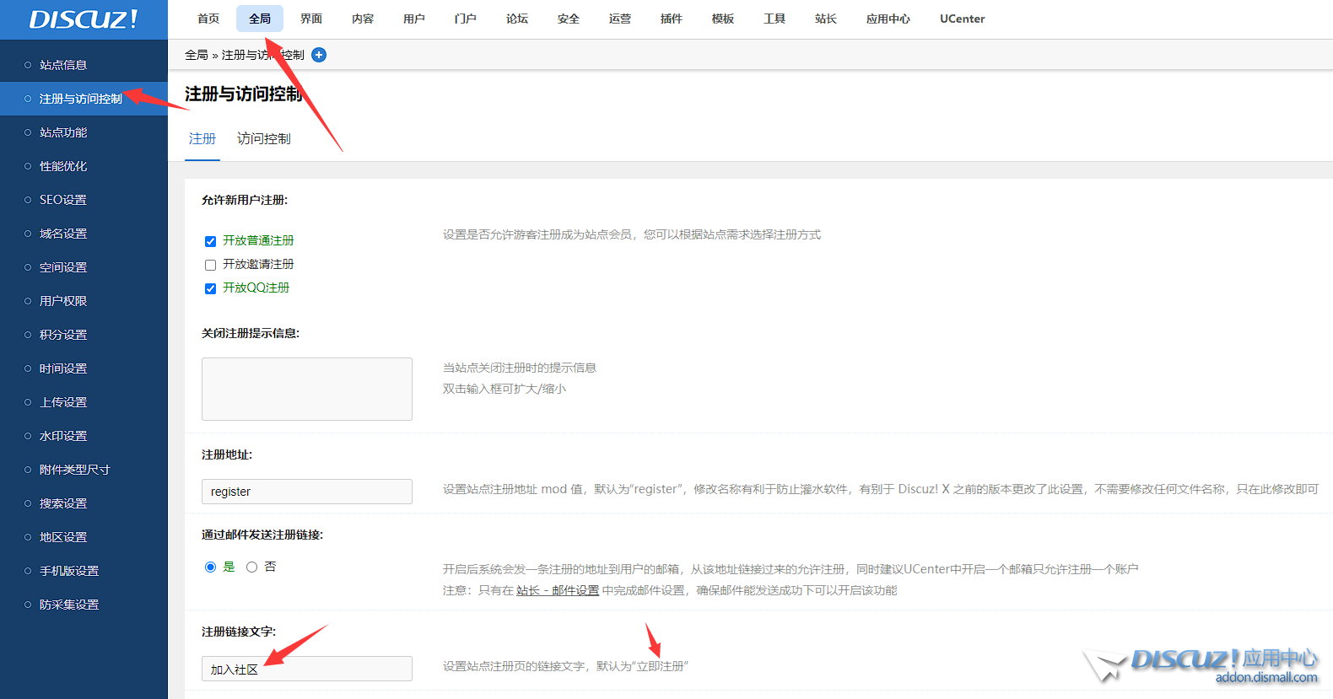Open 安全 top menu
Screen dimensions: 1333x699
click(x=569, y=19)
